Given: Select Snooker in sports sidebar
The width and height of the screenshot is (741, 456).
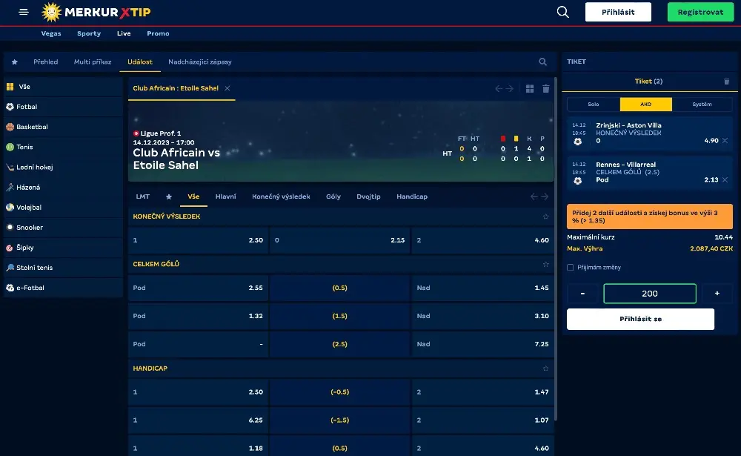Looking at the screenshot, I should pyautogui.click(x=63, y=228).
